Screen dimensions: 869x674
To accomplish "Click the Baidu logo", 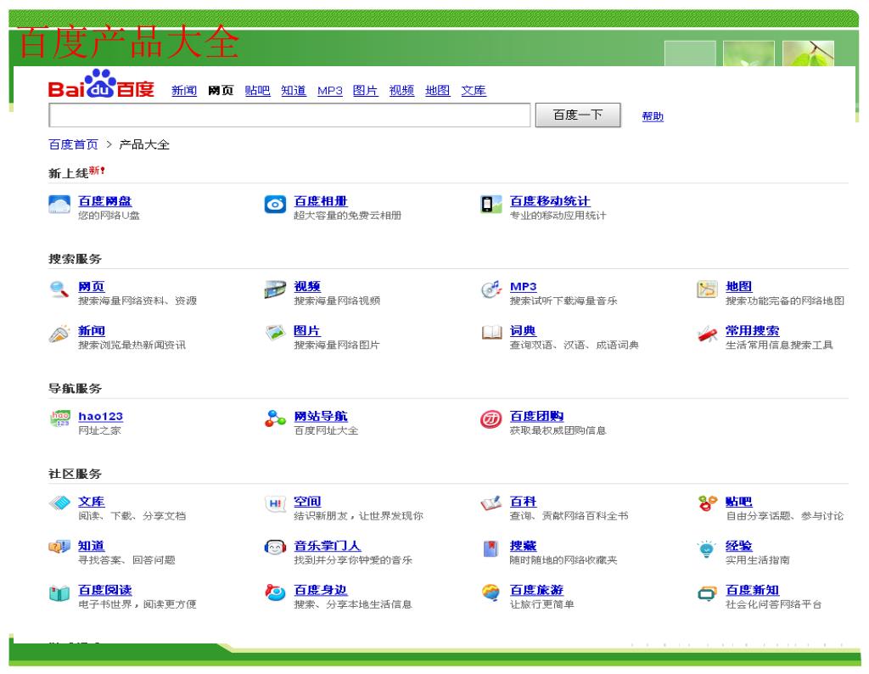I will click(x=102, y=84).
